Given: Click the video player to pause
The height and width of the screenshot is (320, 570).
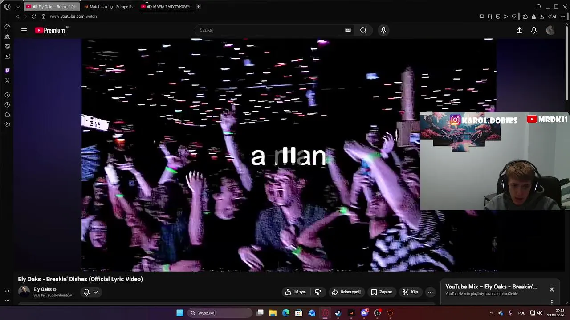Looking at the screenshot, I should click(x=289, y=155).
